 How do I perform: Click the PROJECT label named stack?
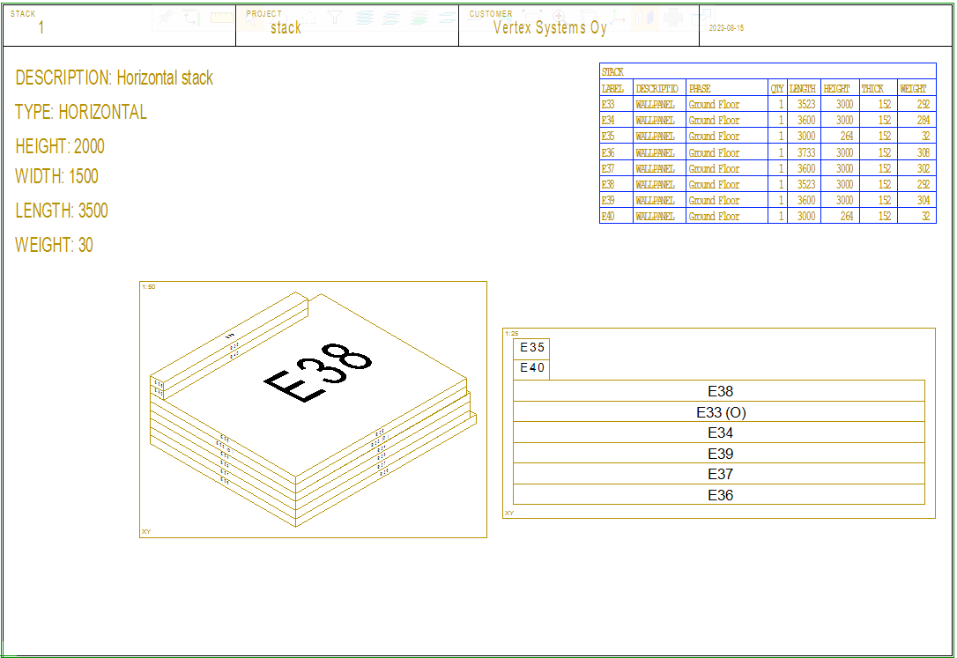pyautogui.click(x=286, y=26)
